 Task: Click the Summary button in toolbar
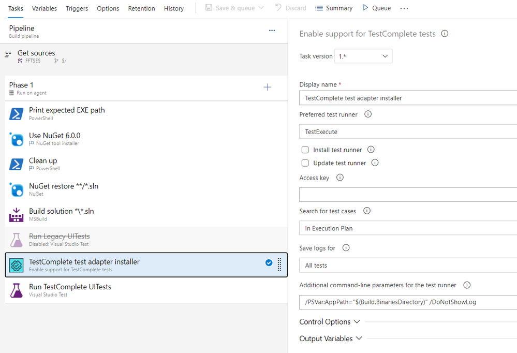coord(334,8)
